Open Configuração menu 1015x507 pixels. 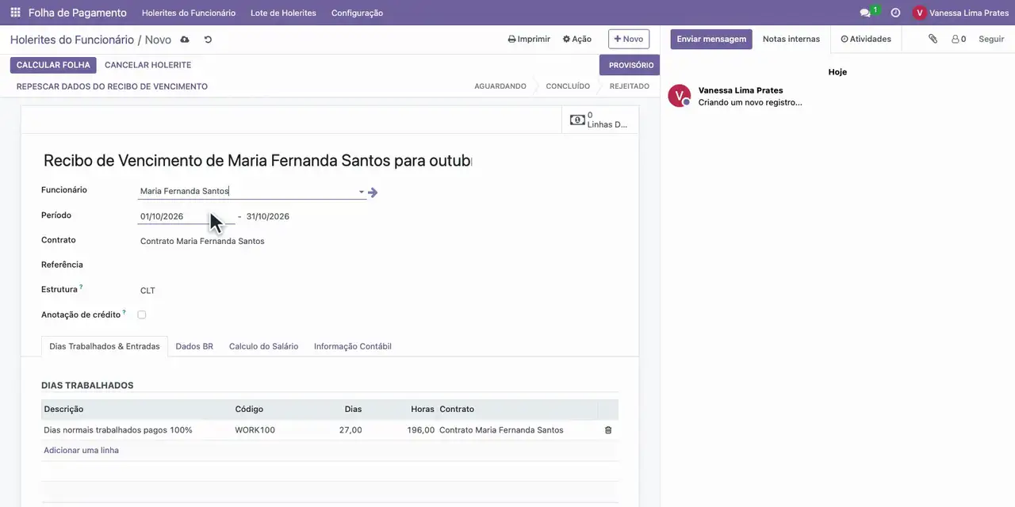pos(357,13)
